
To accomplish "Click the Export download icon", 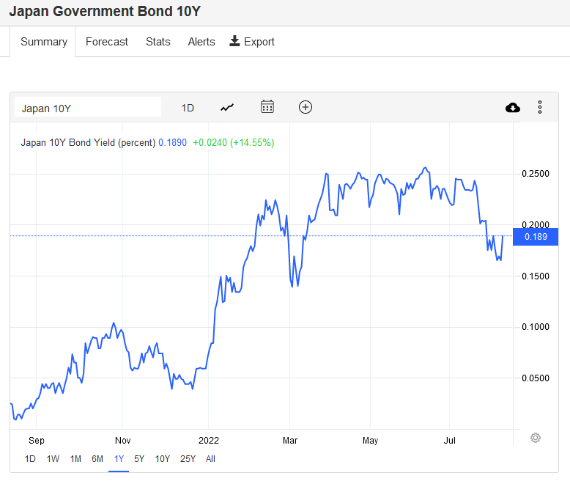I will pyautogui.click(x=234, y=41).
